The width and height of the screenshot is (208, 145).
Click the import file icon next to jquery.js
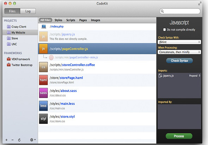tap(160, 76)
